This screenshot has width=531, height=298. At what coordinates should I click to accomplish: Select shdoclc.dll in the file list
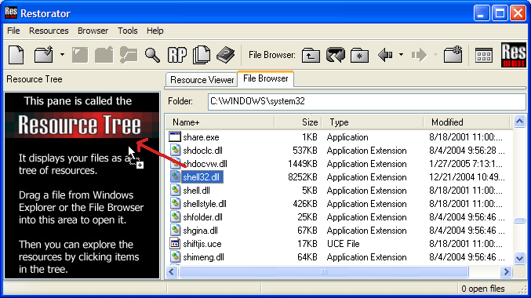202,151
